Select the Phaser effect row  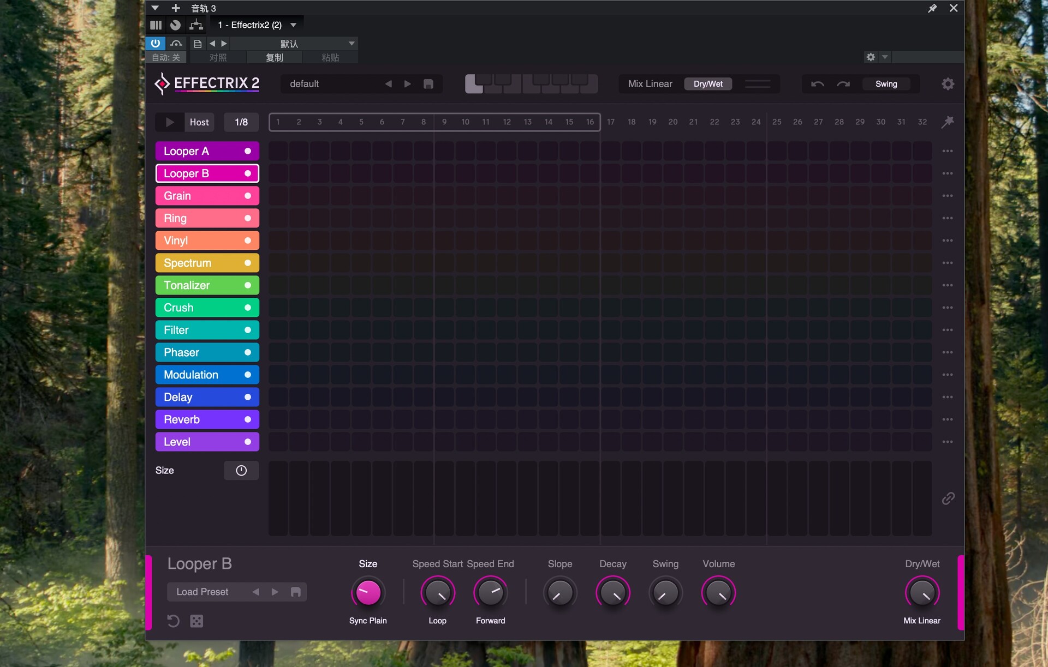tap(207, 352)
